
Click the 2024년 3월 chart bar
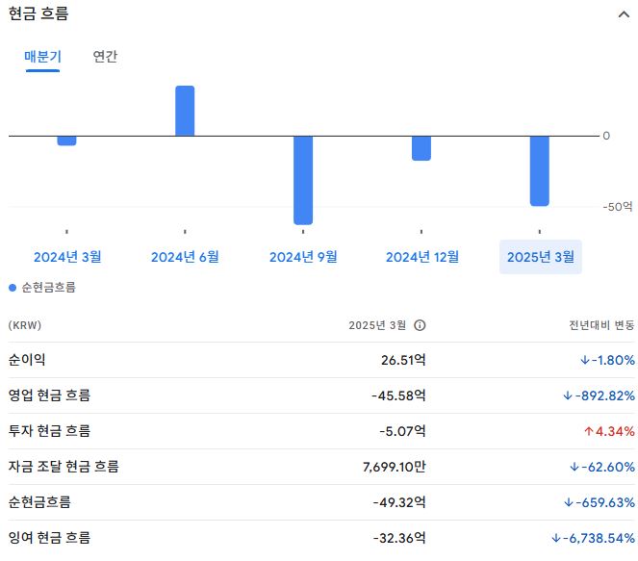pos(66,140)
